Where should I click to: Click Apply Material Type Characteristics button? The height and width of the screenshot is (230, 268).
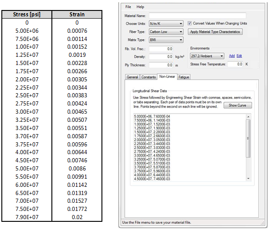(215, 32)
